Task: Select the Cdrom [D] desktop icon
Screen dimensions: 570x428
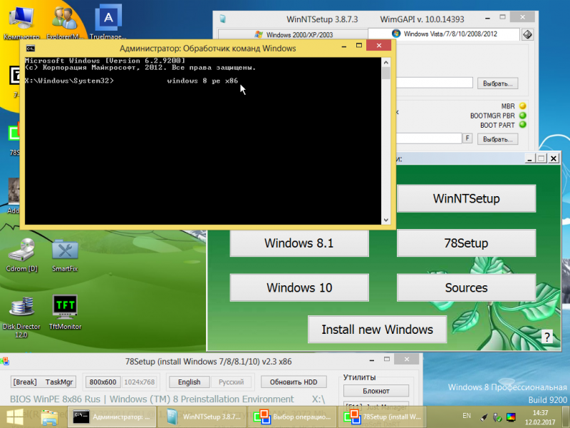Action: (22, 255)
